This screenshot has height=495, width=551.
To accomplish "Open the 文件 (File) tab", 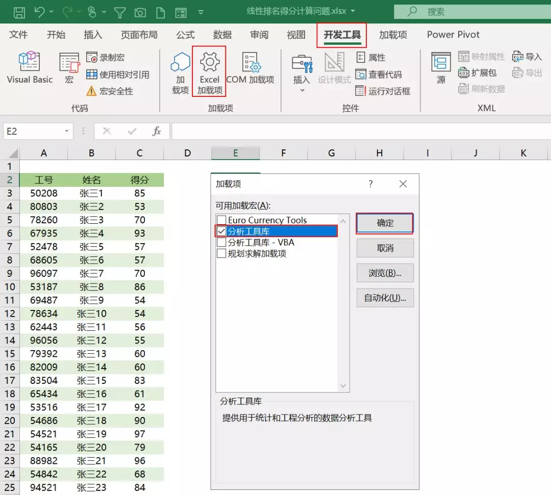I will pyautogui.click(x=18, y=34).
